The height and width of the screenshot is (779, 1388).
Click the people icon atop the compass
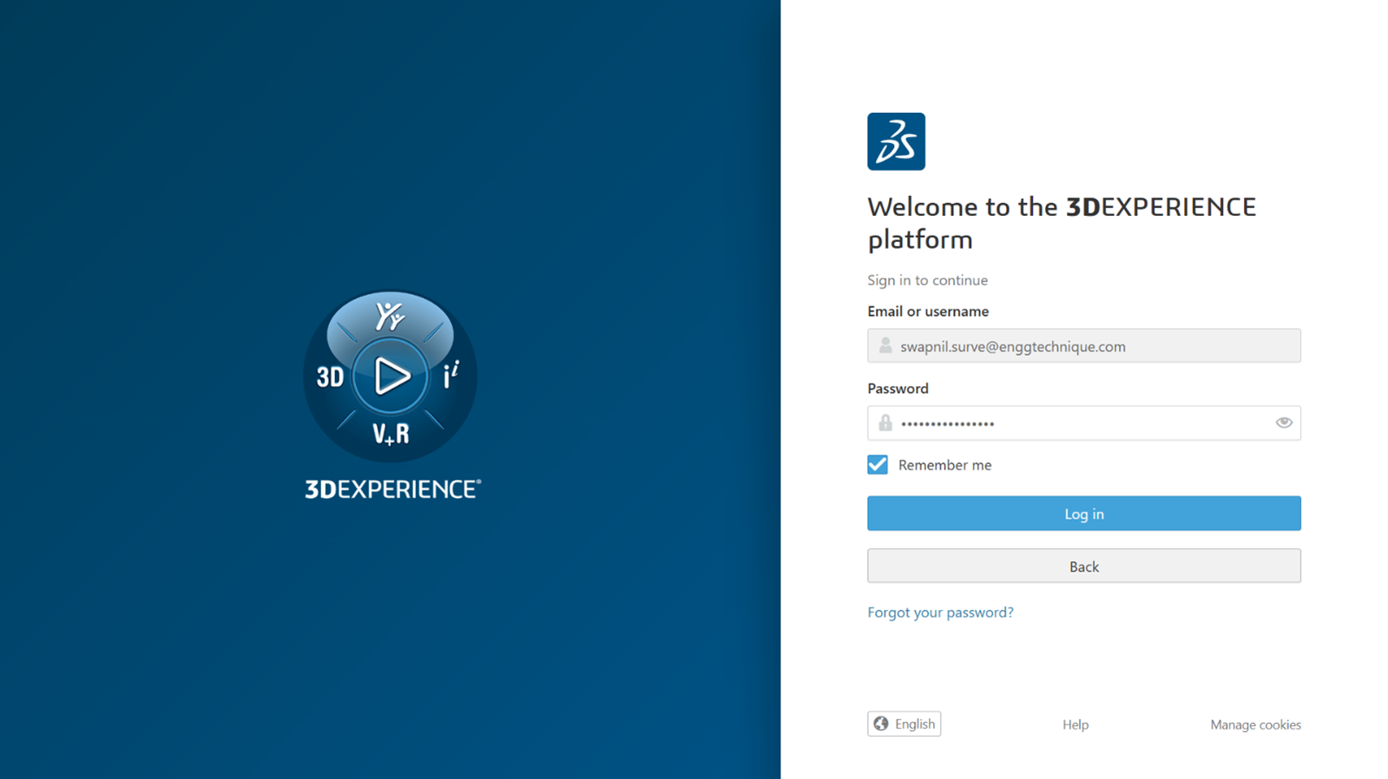[x=390, y=317]
